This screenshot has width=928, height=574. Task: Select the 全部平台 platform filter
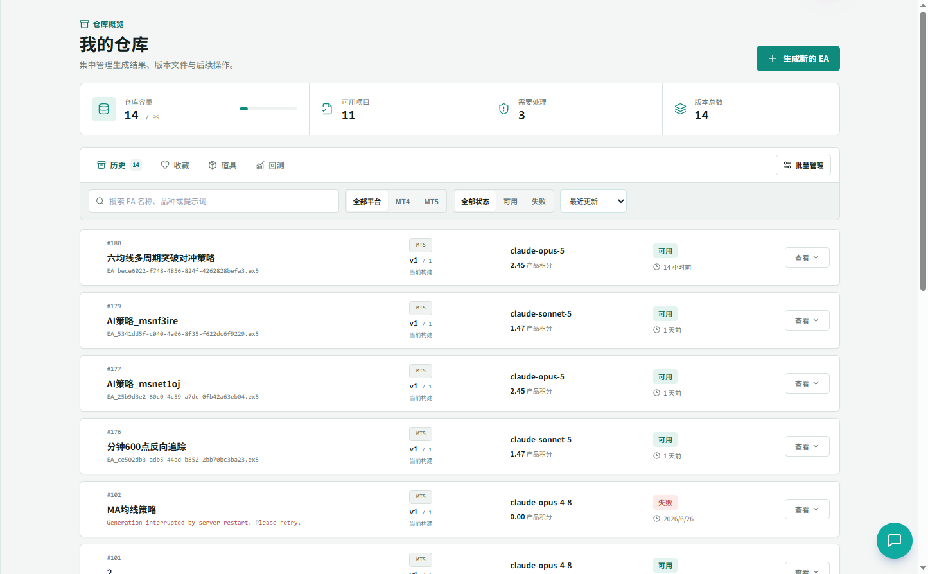(367, 202)
